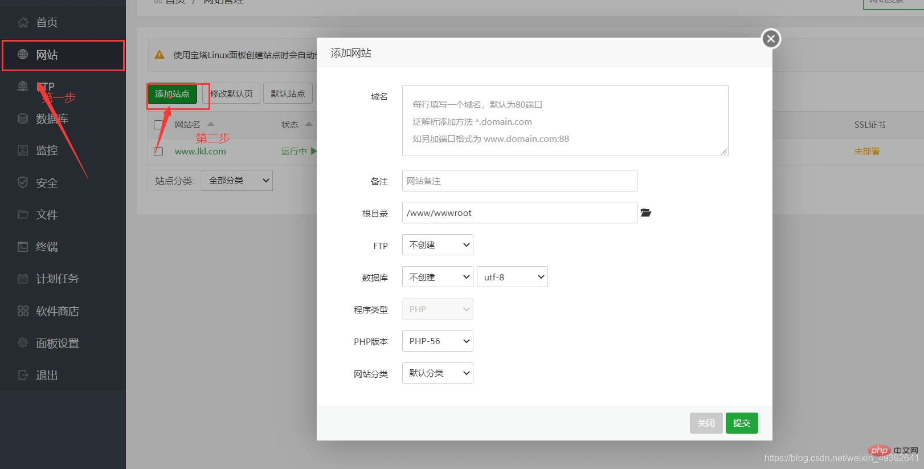This screenshot has width=924, height=469.
Task: Click the files folder icon in sidebar
Action: tap(23, 214)
